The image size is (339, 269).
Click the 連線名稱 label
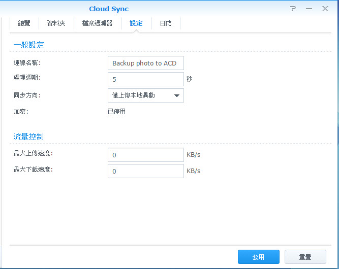click(27, 63)
